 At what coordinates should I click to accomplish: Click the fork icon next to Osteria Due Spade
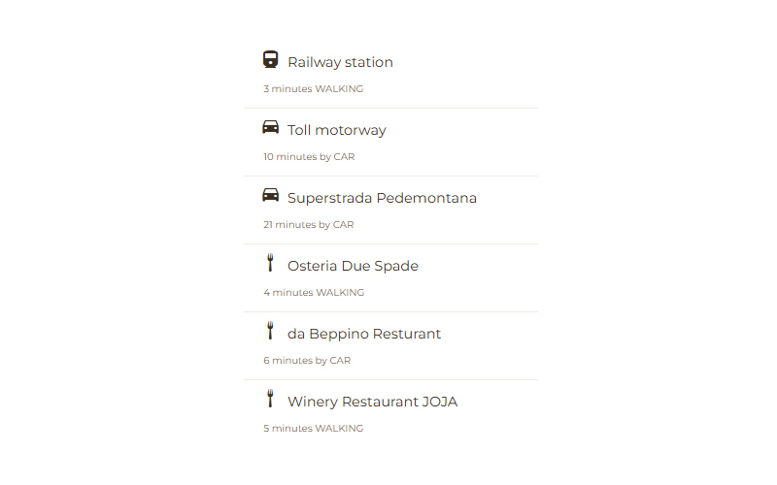click(270, 263)
